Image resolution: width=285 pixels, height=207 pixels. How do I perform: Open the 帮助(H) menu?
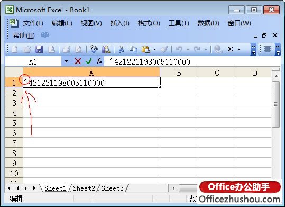[24, 35]
